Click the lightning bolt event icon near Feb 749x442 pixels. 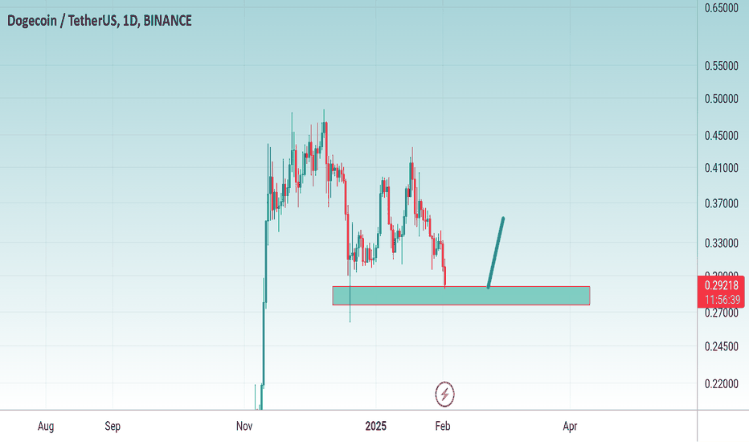(444, 395)
